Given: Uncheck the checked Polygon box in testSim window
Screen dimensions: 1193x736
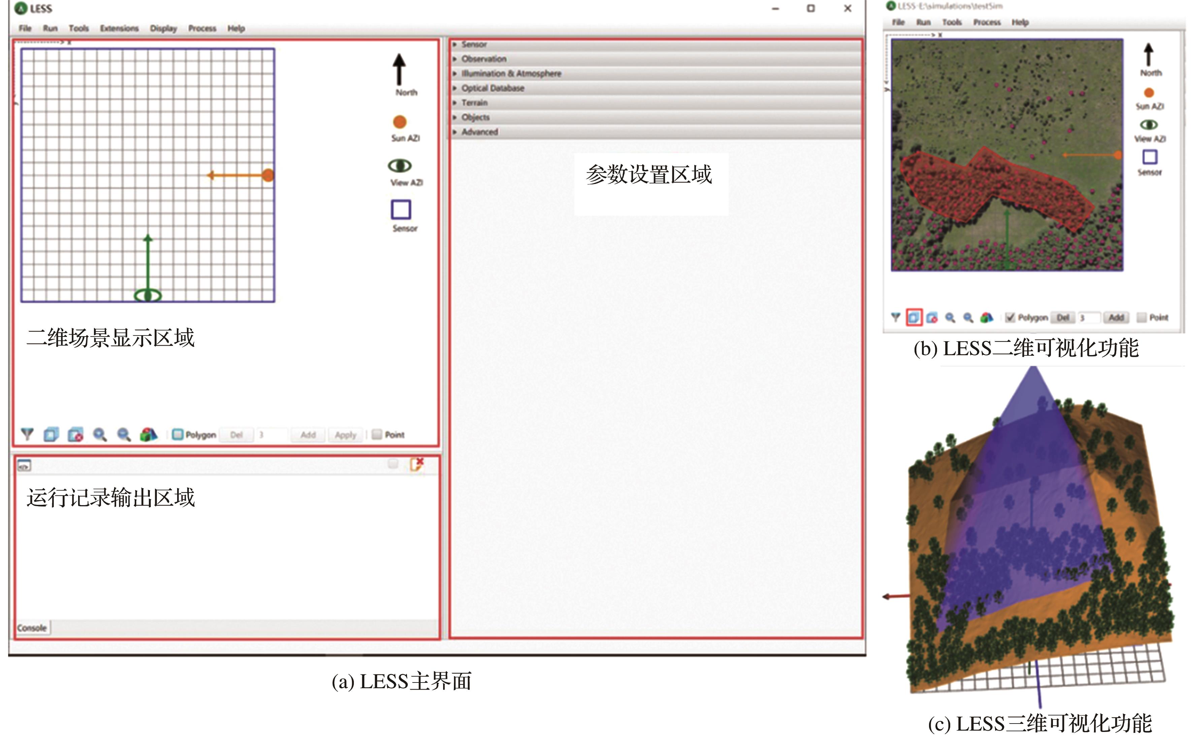Looking at the screenshot, I should tap(1010, 317).
